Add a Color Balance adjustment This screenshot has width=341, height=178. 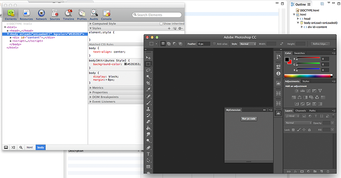pos(300,97)
